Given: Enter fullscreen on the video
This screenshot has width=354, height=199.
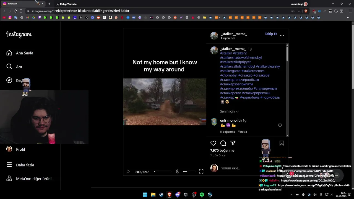Looking at the screenshot, I should click(201, 172).
